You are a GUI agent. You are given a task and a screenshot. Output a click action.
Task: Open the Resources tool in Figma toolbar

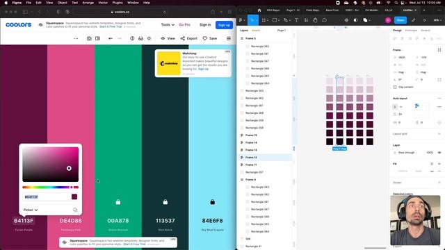(x=306, y=20)
